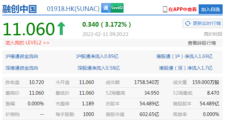The width and height of the screenshot is (230, 125).
Task: Click the current price 11.060
Action: point(29,29)
